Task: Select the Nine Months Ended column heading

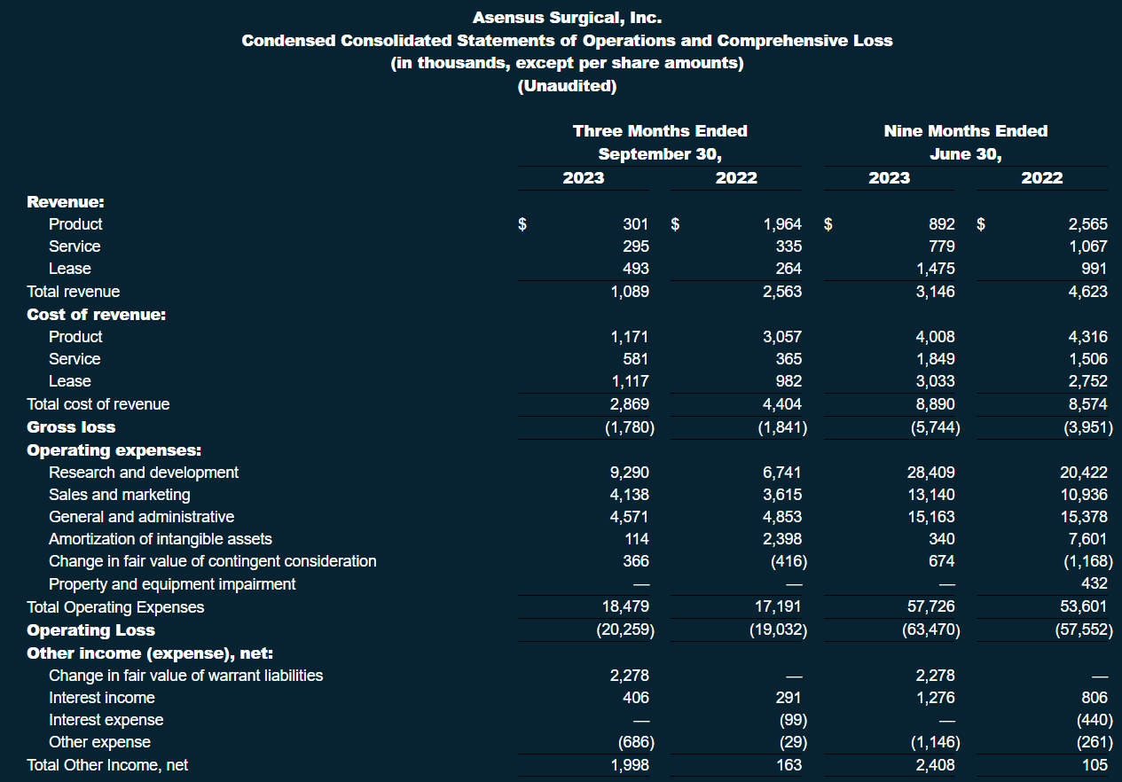Action: (965, 131)
